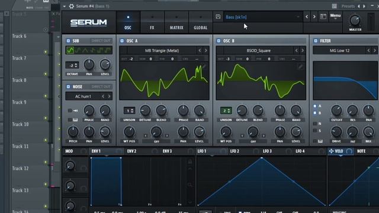The width and height of the screenshot is (379, 213).
Task: Toggle noise keytrack keyboard icon
Action: point(75,120)
